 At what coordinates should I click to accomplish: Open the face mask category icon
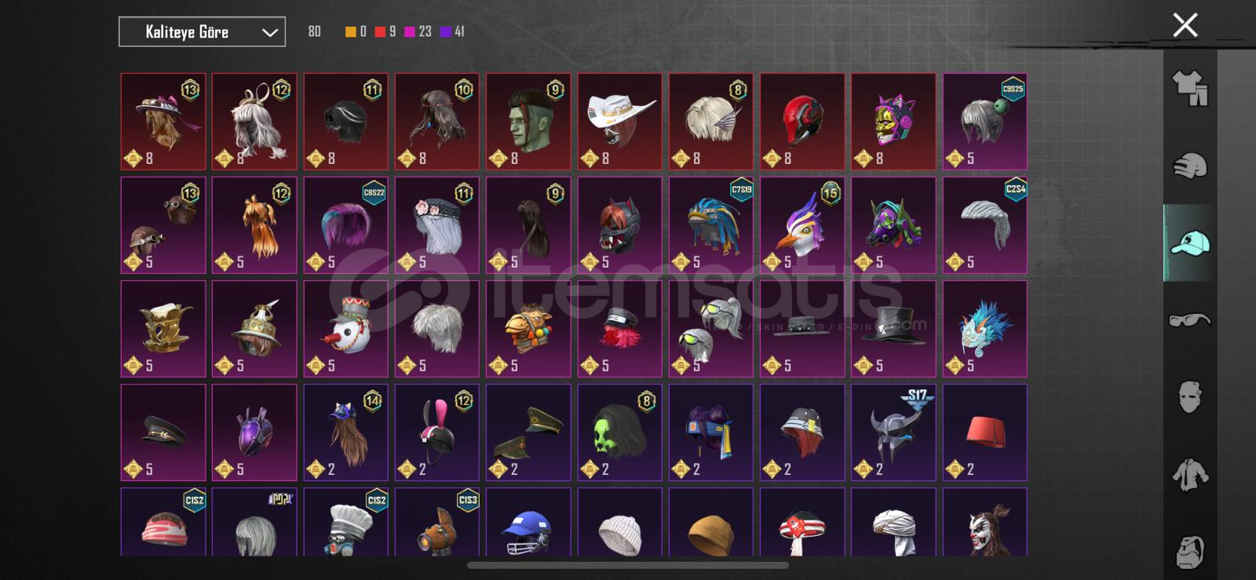click(x=1190, y=397)
